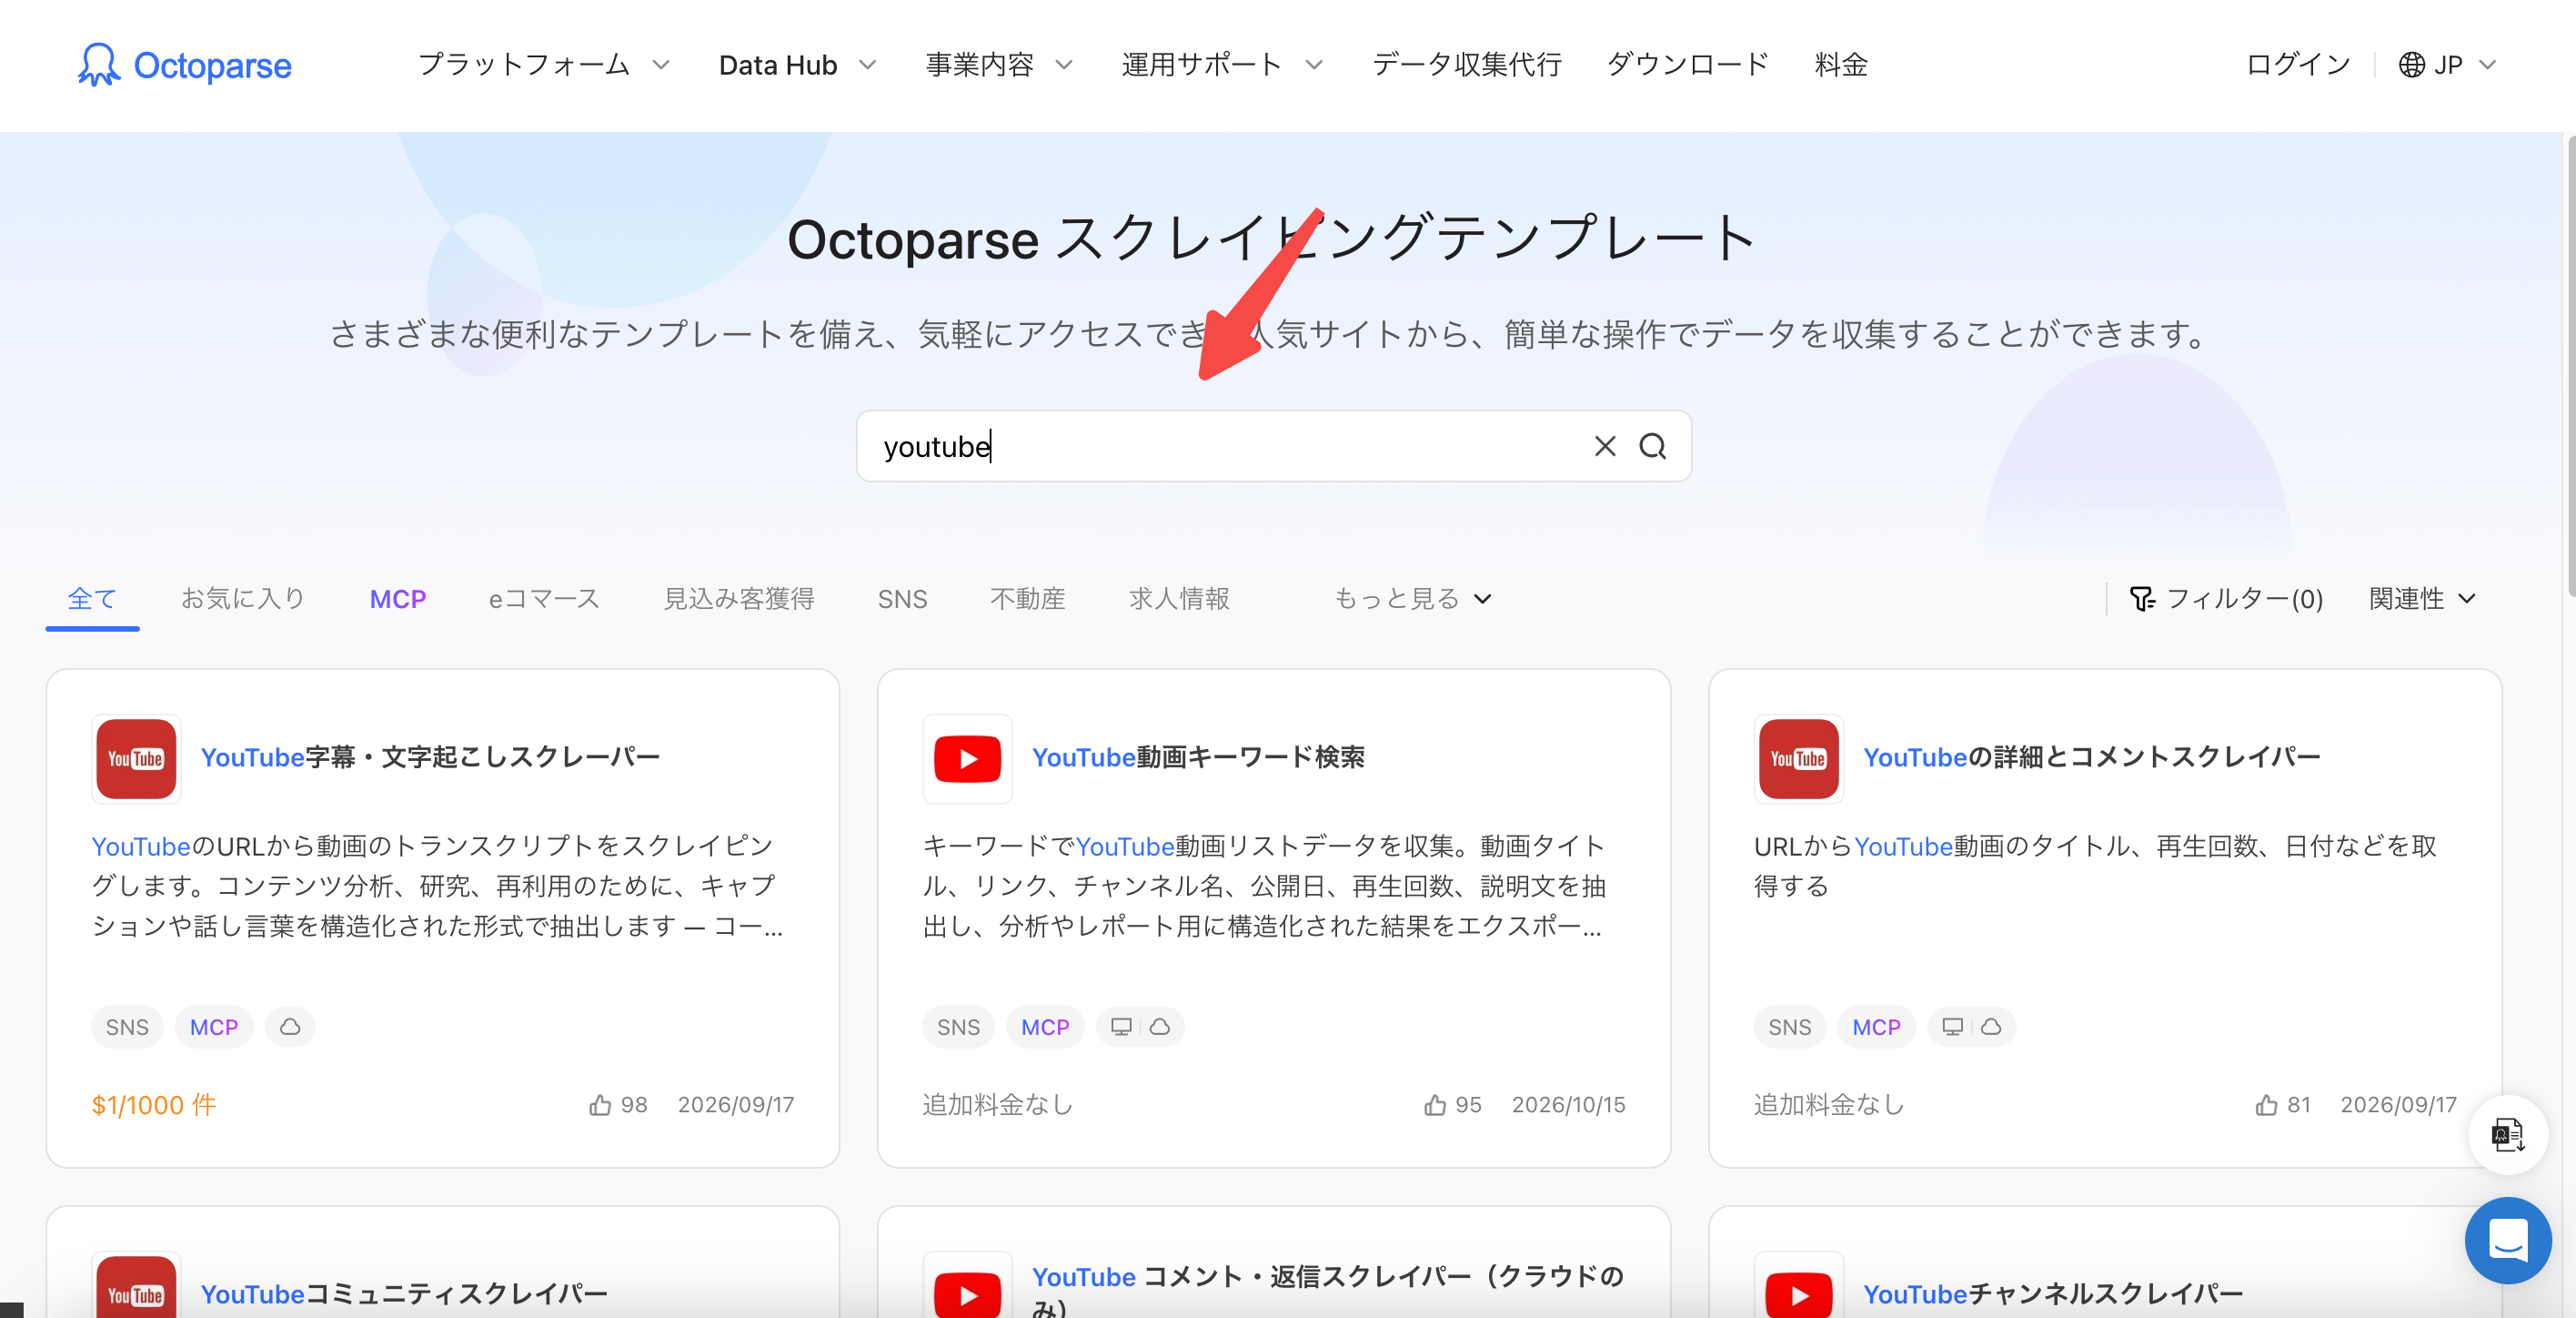This screenshot has height=1318, width=2576.
Task: Like the 動画キーワード検索 template with 95 thumbs-up
Action: (x=1434, y=1105)
